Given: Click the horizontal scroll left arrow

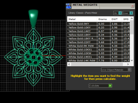Looking at the screenshot, I should pos(69,64).
